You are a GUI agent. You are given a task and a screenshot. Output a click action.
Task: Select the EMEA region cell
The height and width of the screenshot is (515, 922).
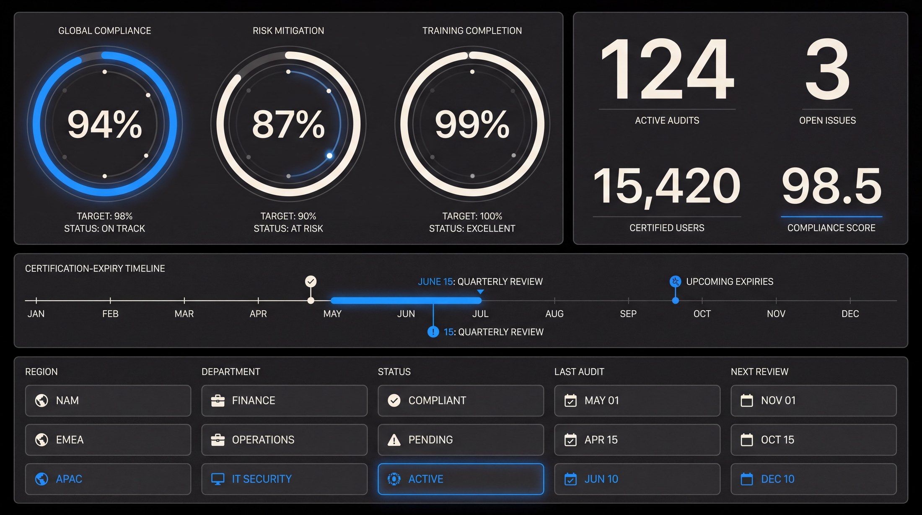[108, 440]
